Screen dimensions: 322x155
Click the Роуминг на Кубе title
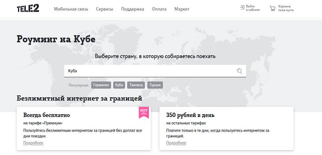tap(56, 39)
